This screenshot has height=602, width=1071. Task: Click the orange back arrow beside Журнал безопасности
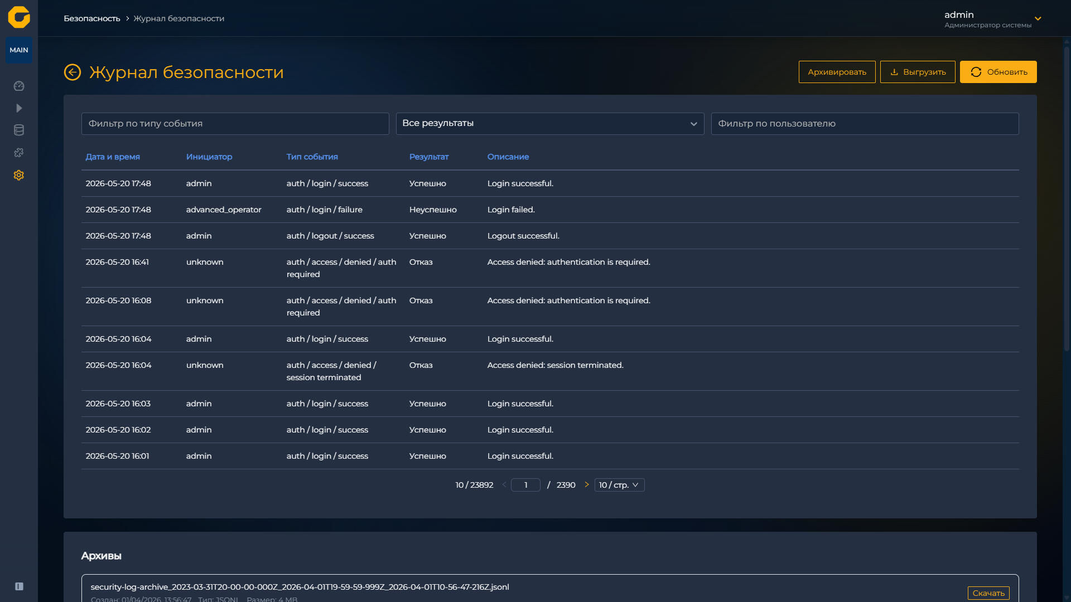[x=73, y=72]
